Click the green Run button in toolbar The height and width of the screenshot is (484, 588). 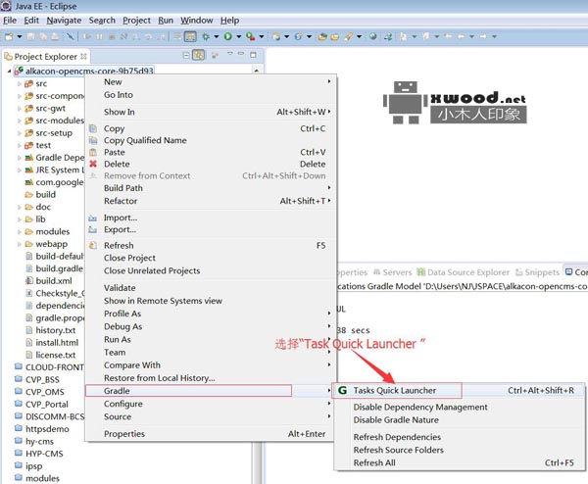(x=227, y=36)
